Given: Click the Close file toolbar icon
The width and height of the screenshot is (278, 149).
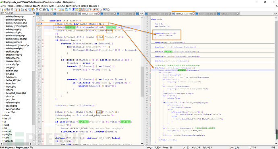Looking at the screenshot, I should pos(16,9).
